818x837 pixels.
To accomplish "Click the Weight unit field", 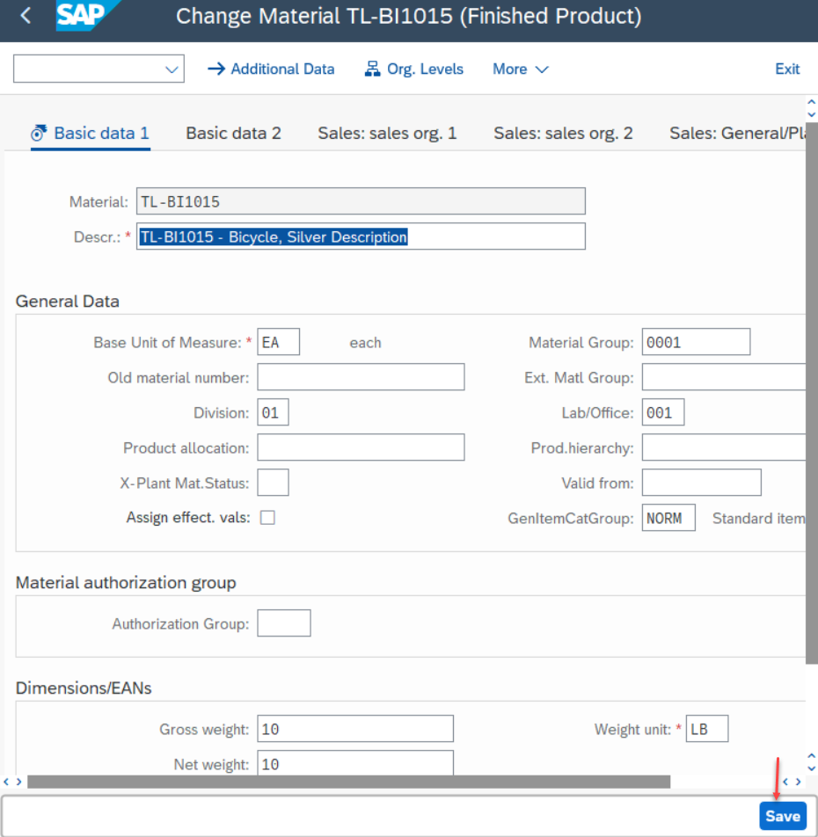I will point(707,729).
